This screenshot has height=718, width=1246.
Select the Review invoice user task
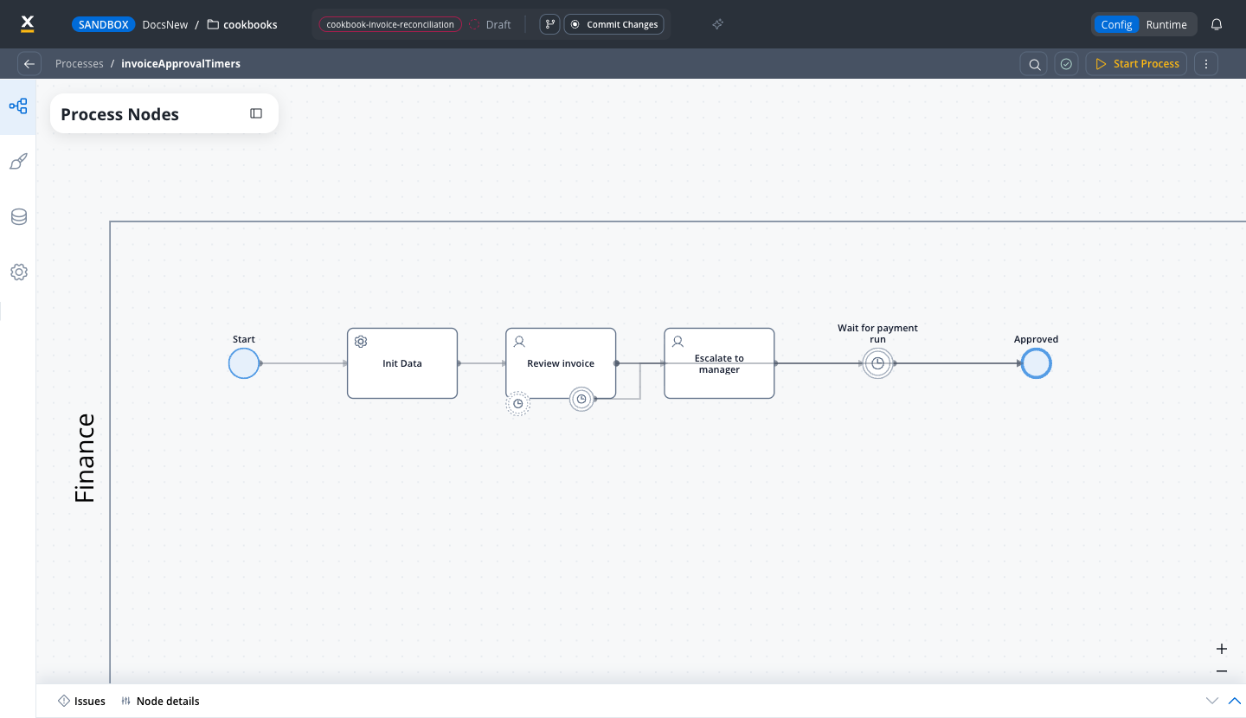tap(561, 363)
